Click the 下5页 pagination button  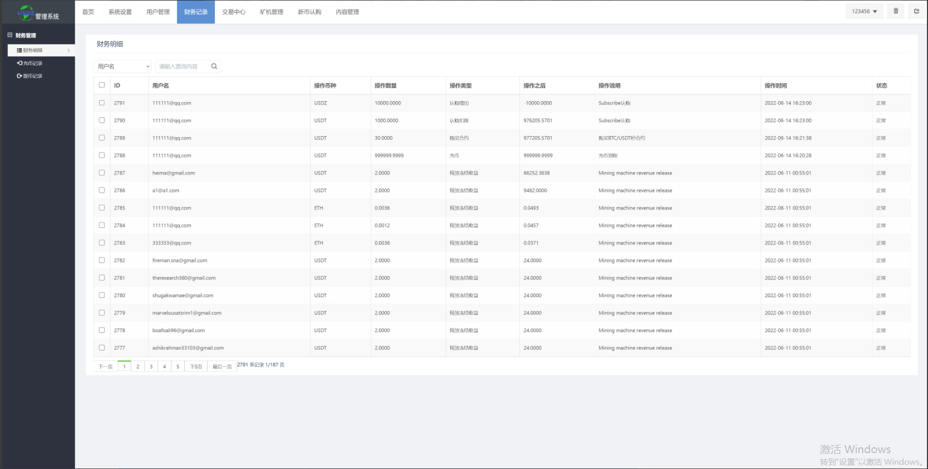(196, 366)
